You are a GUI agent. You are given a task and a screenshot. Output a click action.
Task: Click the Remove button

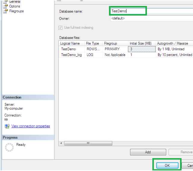[x=181, y=152]
